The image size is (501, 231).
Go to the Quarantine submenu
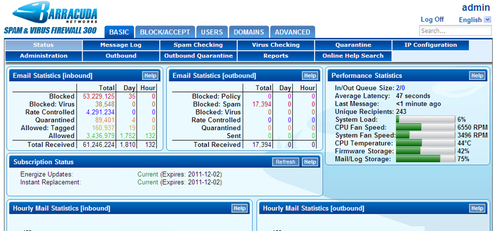353,45
